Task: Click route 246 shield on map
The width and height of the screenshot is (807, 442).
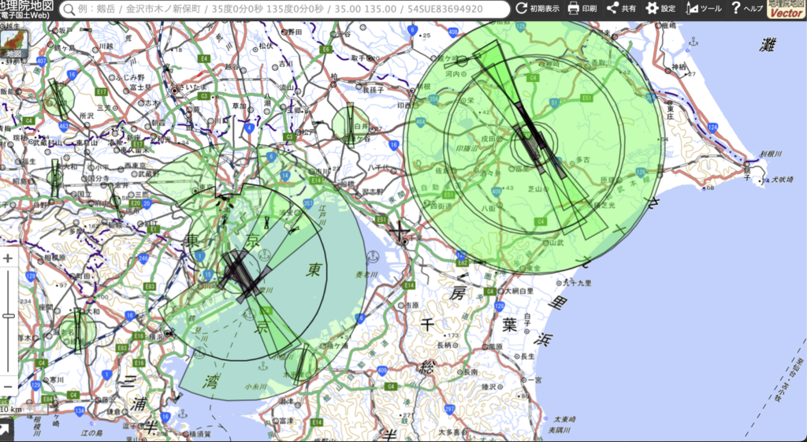Action: pyautogui.click(x=143, y=259)
